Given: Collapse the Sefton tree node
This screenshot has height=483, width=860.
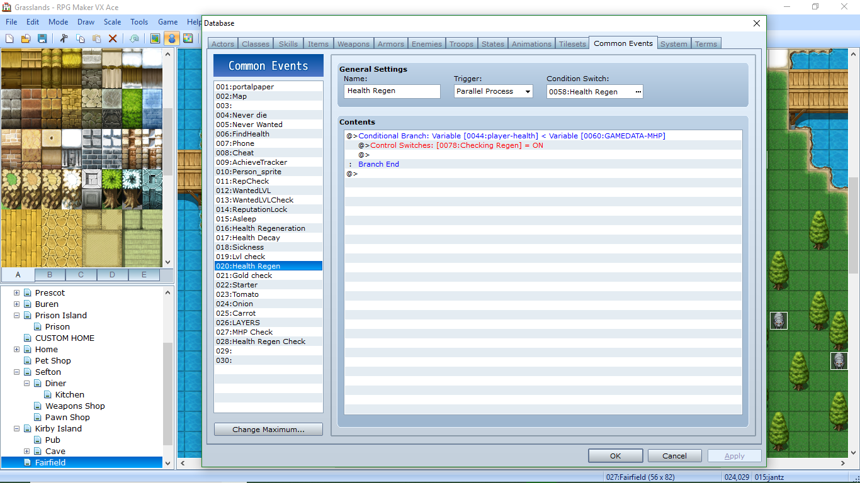Looking at the screenshot, I should pyautogui.click(x=17, y=372).
